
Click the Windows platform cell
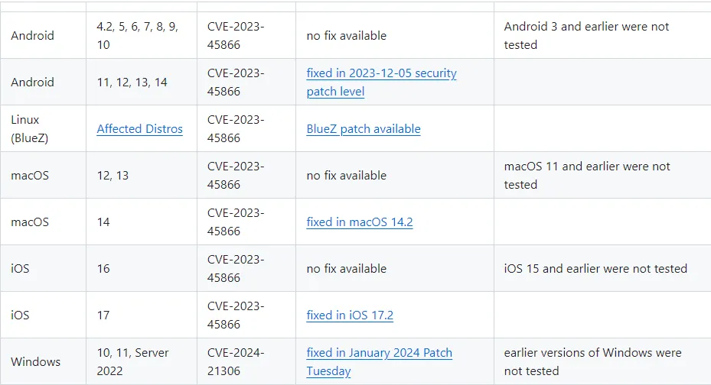click(x=43, y=361)
